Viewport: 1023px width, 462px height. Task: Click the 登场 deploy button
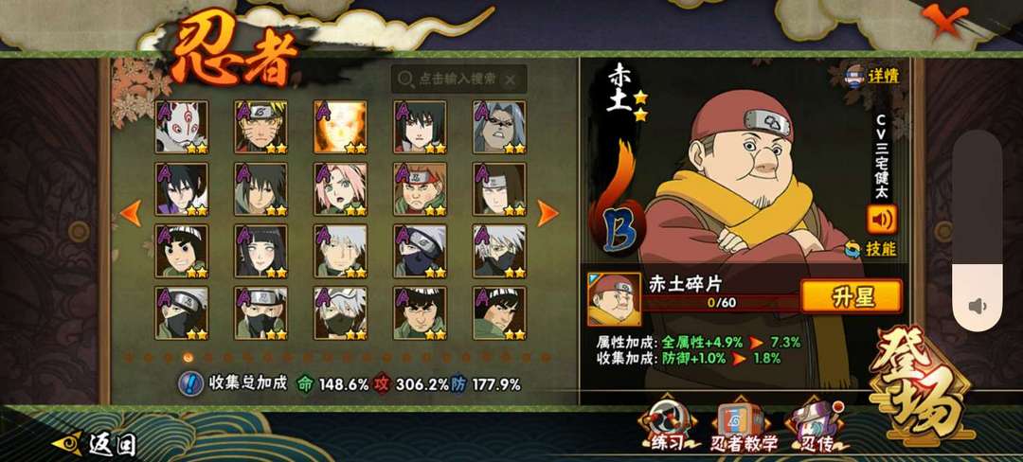point(921,386)
